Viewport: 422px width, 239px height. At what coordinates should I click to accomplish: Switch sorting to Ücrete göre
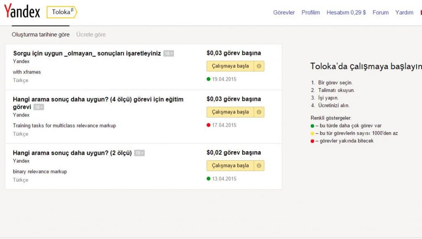[x=91, y=35]
